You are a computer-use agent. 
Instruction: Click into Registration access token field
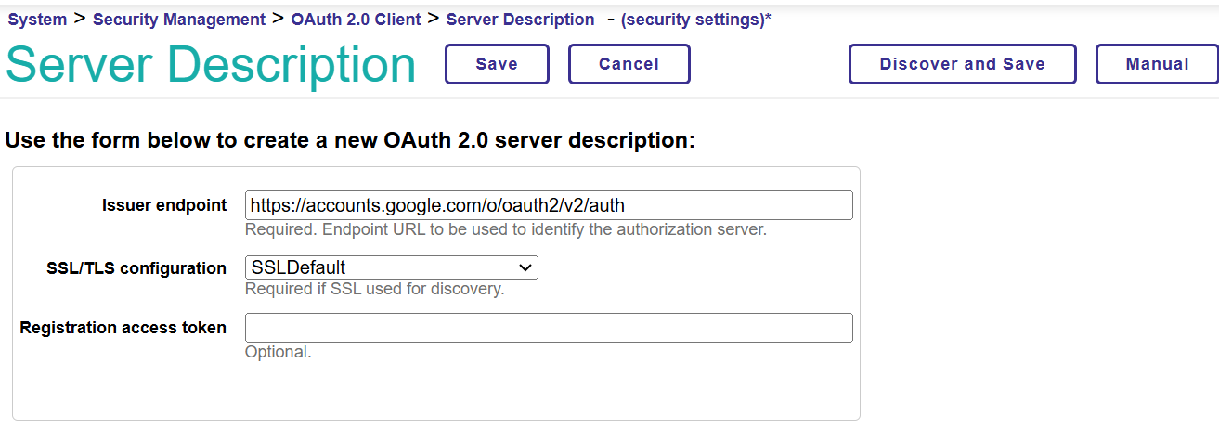[x=548, y=328]
